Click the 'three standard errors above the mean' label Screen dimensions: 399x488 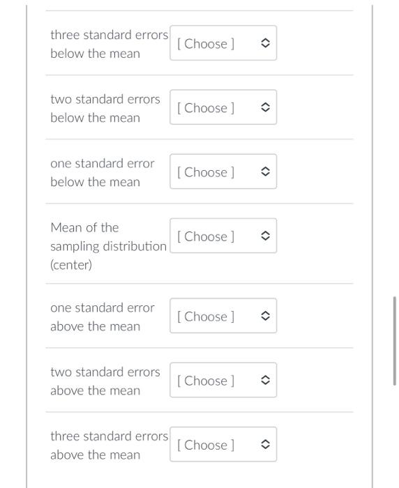click(x=110, y=445)
